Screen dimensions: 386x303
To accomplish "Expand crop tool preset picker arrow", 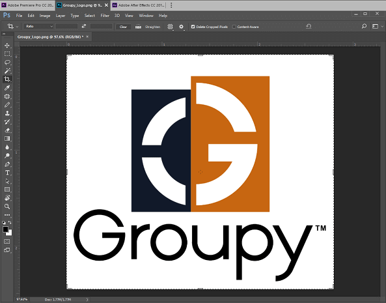I will tap(17, 27).
